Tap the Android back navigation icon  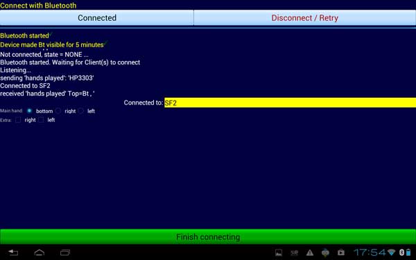coord(13,252)
